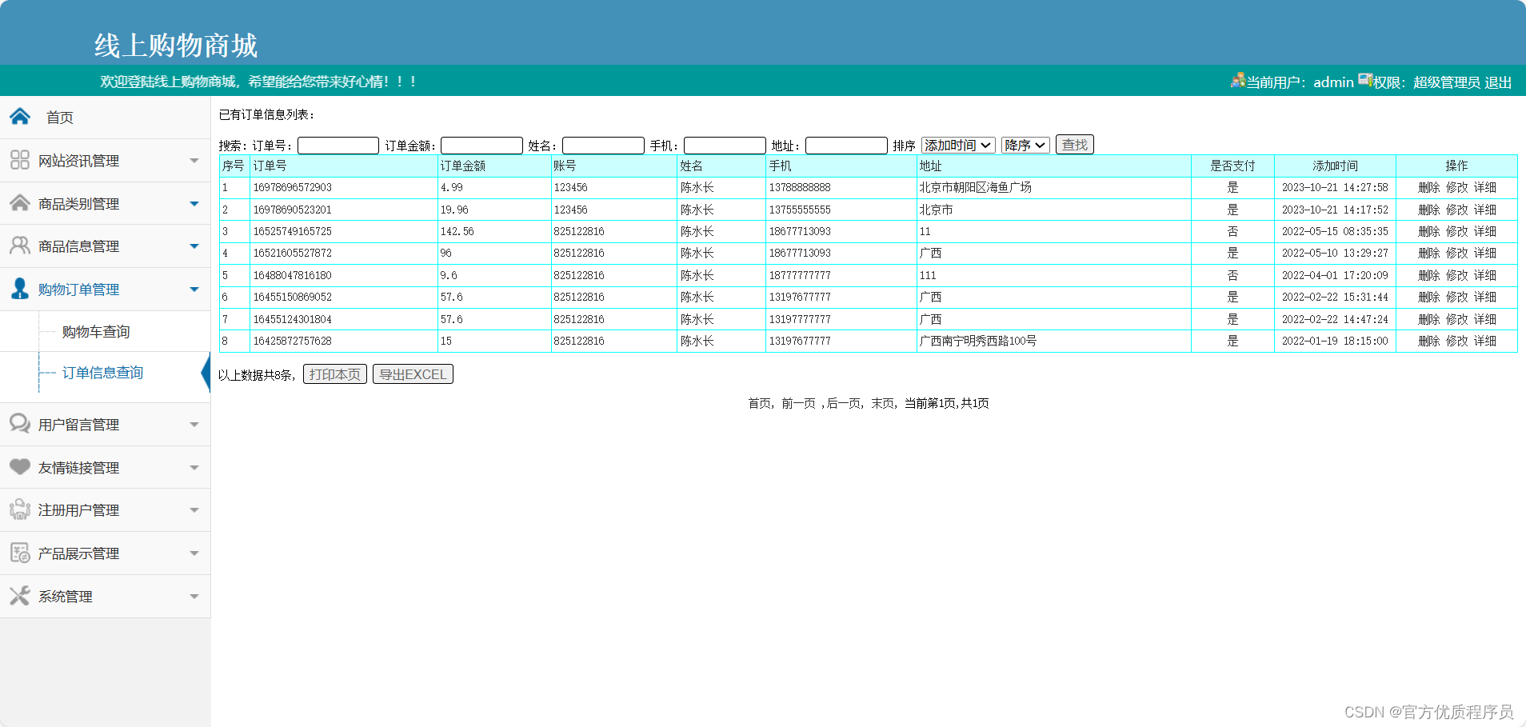Expand the 友情链接管理 arrow
The image size is (1526, 727).
(x=194, y=468)
